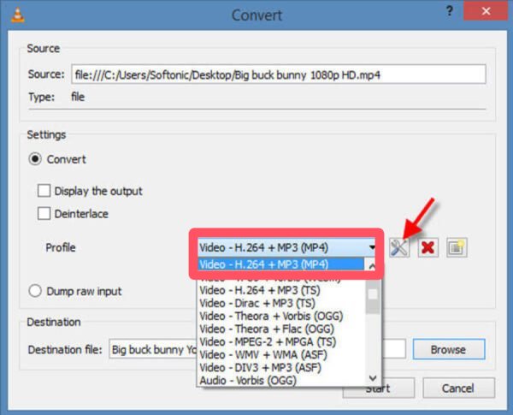
Task: Select Audio - Vorbis (OGG) profile
Action: (x=248, y=380)
